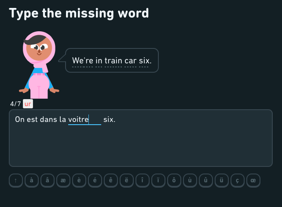Click the red "ur" hint badge
The width and height of the screenshot is (282, 207).
coord(28,104)
